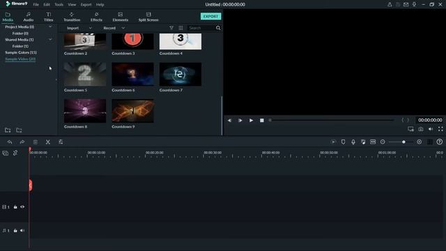The height and width of the screenshot is (251, 446).
Task: Open the Effects tab
Action: pos(96,17)
